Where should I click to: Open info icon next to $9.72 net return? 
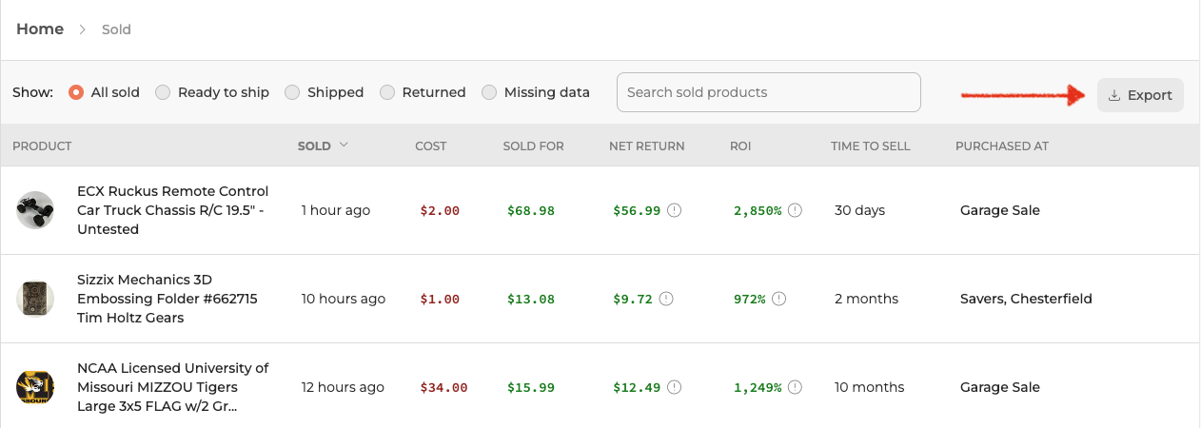click(x=666, y=299)
